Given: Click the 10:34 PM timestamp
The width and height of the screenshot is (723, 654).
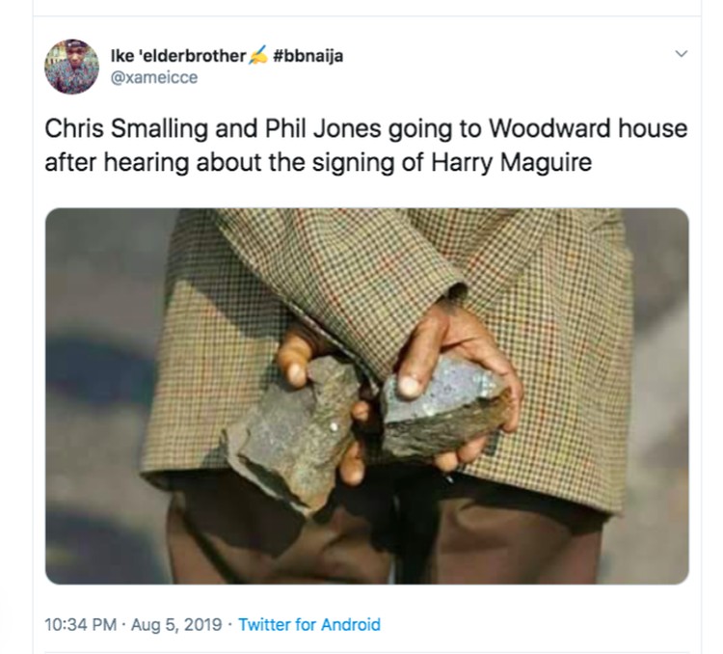Looking at the screenshot, I should pyautogui.click(x=80, y=624).
